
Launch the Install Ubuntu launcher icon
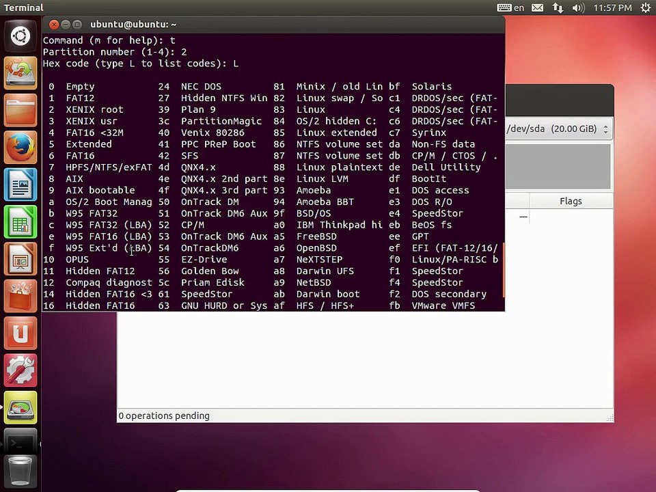point(20,73)
